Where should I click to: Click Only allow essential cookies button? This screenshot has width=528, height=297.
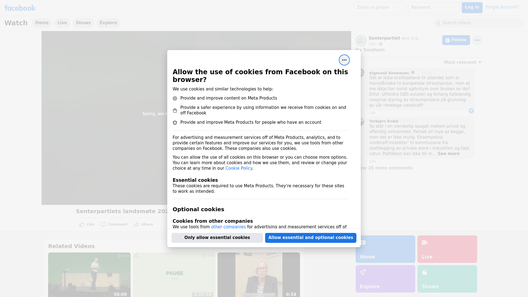[x=217, y=238]
